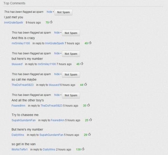Screen dimensions: 168x155
Task: Mark the "so call me maybe" comment Not Spam
Action: pyautogui.click(x=71, y=75)
